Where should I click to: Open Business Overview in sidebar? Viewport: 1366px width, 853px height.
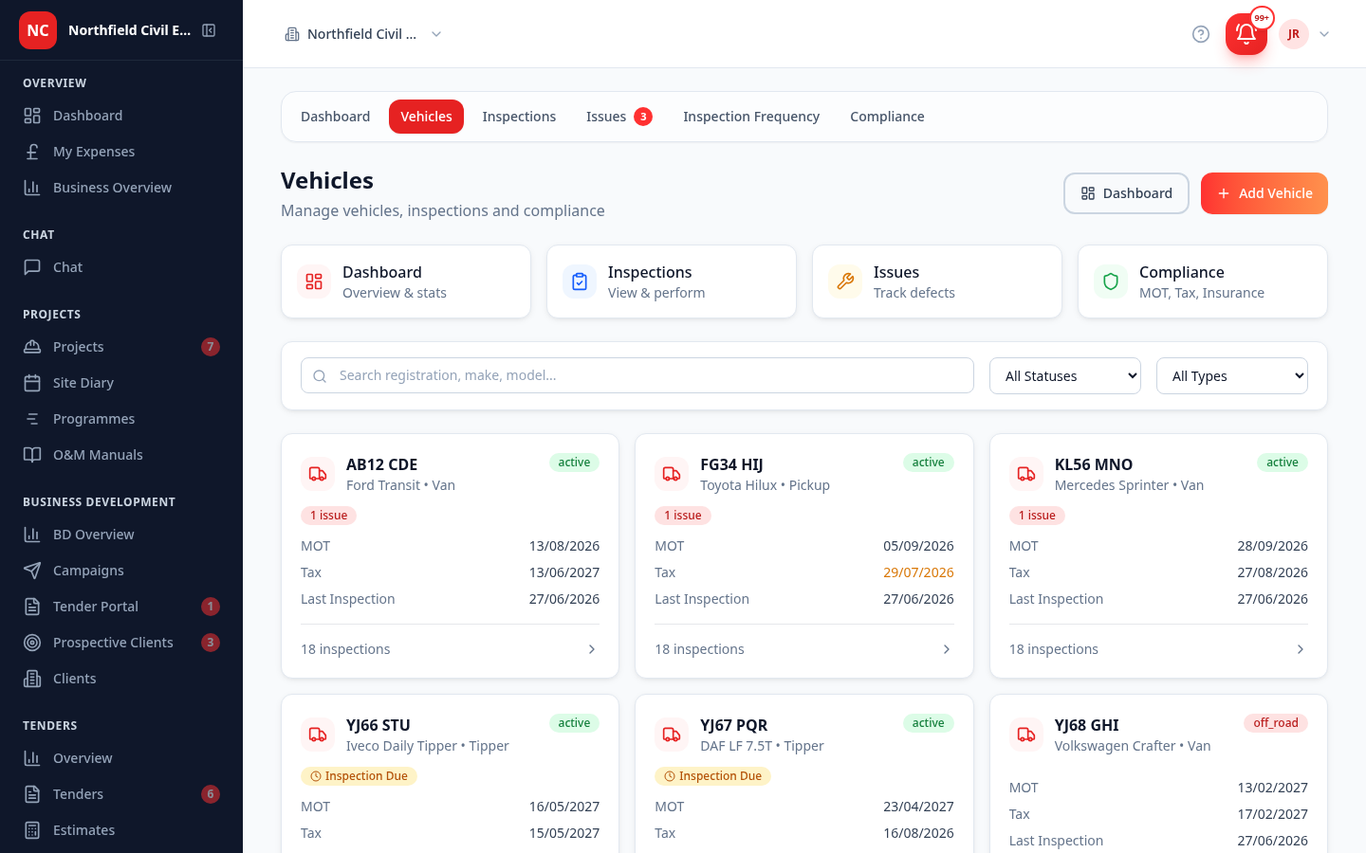(121, 188)
